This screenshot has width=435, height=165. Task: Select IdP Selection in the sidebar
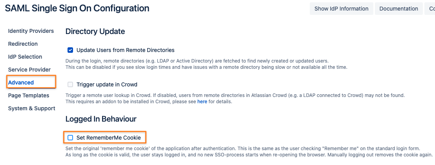(x=25, y=57)
